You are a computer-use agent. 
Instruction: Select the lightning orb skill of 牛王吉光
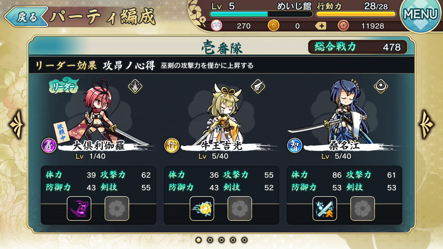(x=202, y=208)
